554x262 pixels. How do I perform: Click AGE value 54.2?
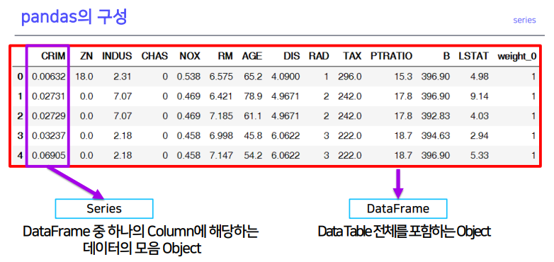tap(253, 155)
